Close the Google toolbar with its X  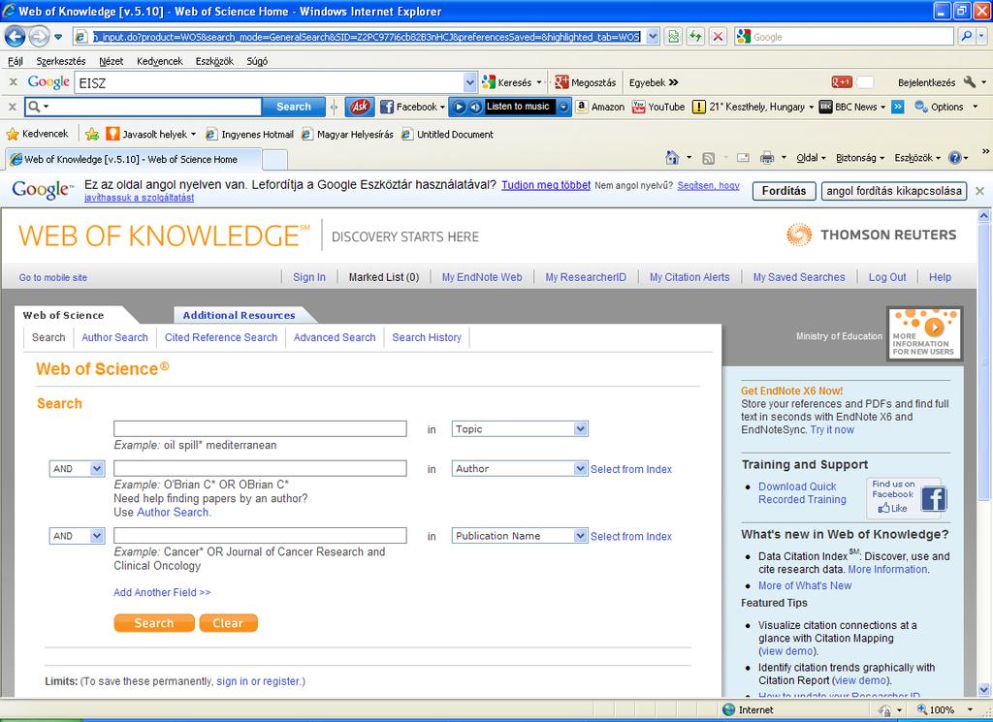(13, 82)
